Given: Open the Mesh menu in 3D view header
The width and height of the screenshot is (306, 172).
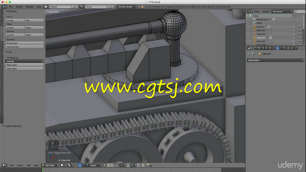Looking at the screenshot, I should coord(36,166).
